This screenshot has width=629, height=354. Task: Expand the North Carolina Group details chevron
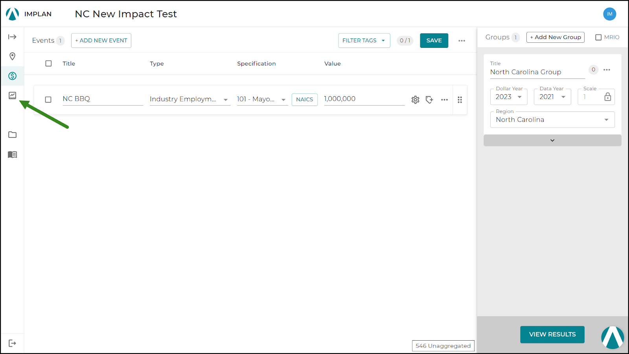552,140
